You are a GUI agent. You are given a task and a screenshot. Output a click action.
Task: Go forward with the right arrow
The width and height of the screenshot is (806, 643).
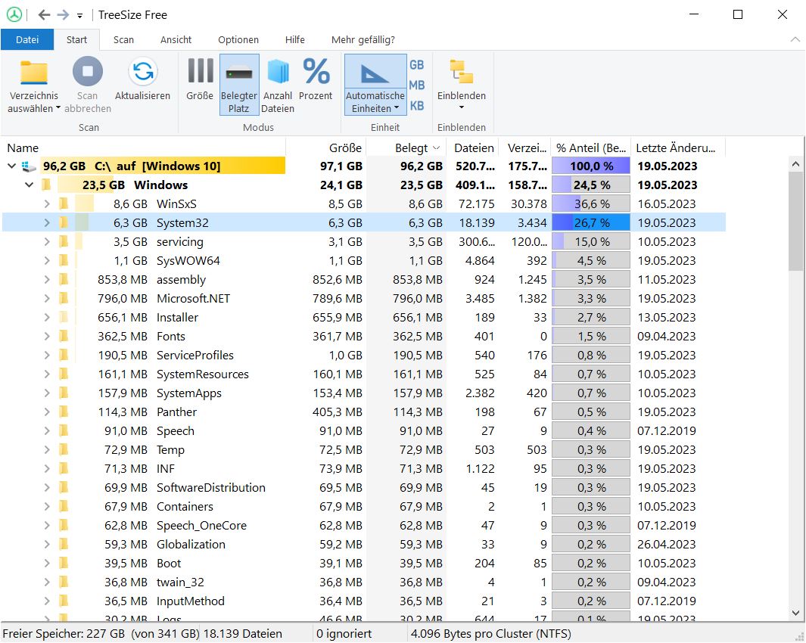63,15
